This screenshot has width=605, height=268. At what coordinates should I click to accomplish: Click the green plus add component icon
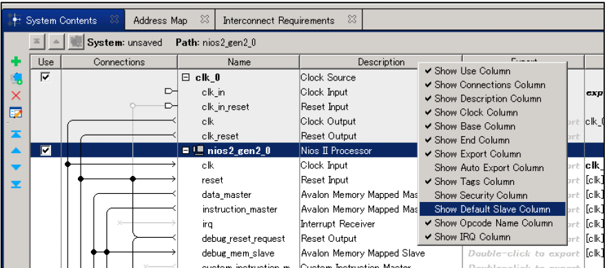click(16, 62)
